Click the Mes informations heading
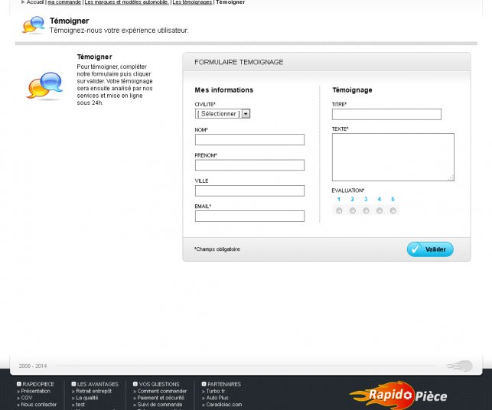 click(224, 90)
